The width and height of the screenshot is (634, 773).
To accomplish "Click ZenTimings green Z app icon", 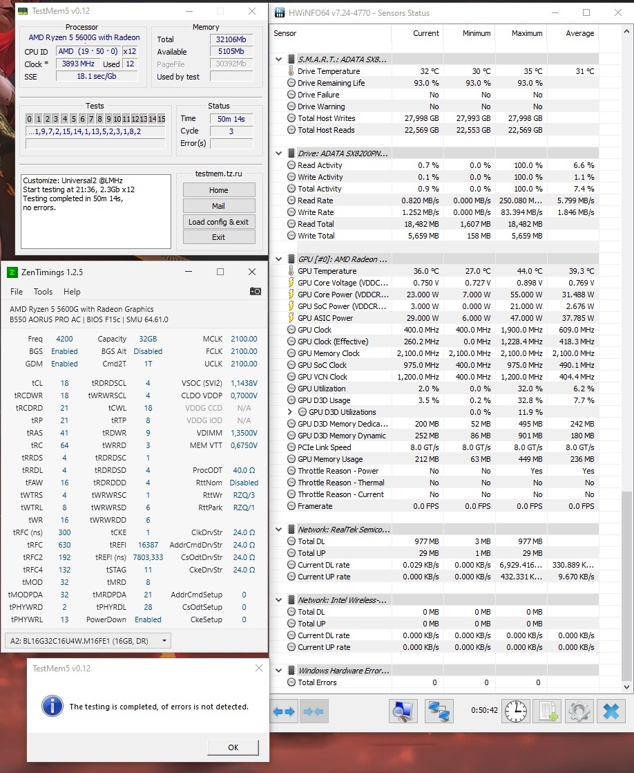I will 12,272.
